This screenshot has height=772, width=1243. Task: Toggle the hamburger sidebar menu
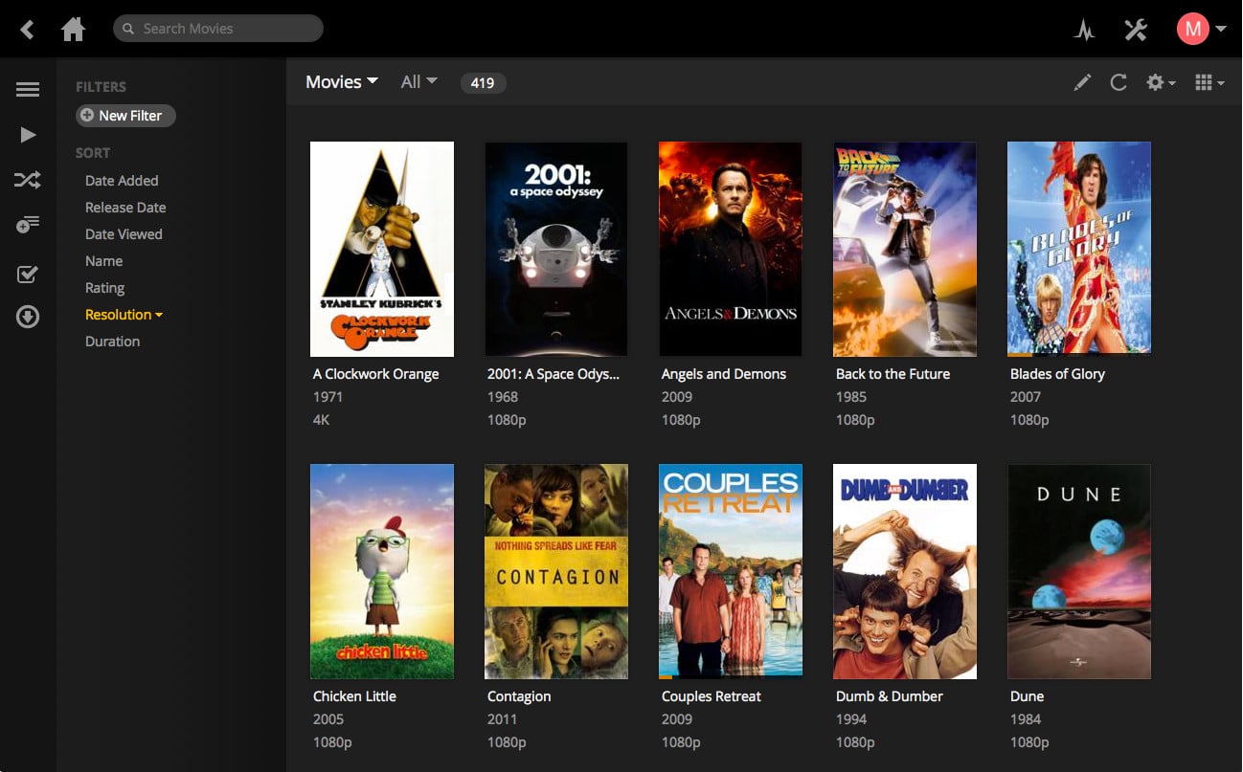coord(28,89)
